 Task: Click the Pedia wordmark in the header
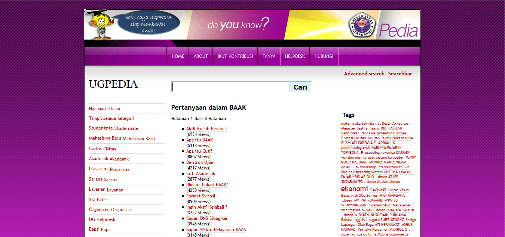pyautogui.click(x=398, y=31)
